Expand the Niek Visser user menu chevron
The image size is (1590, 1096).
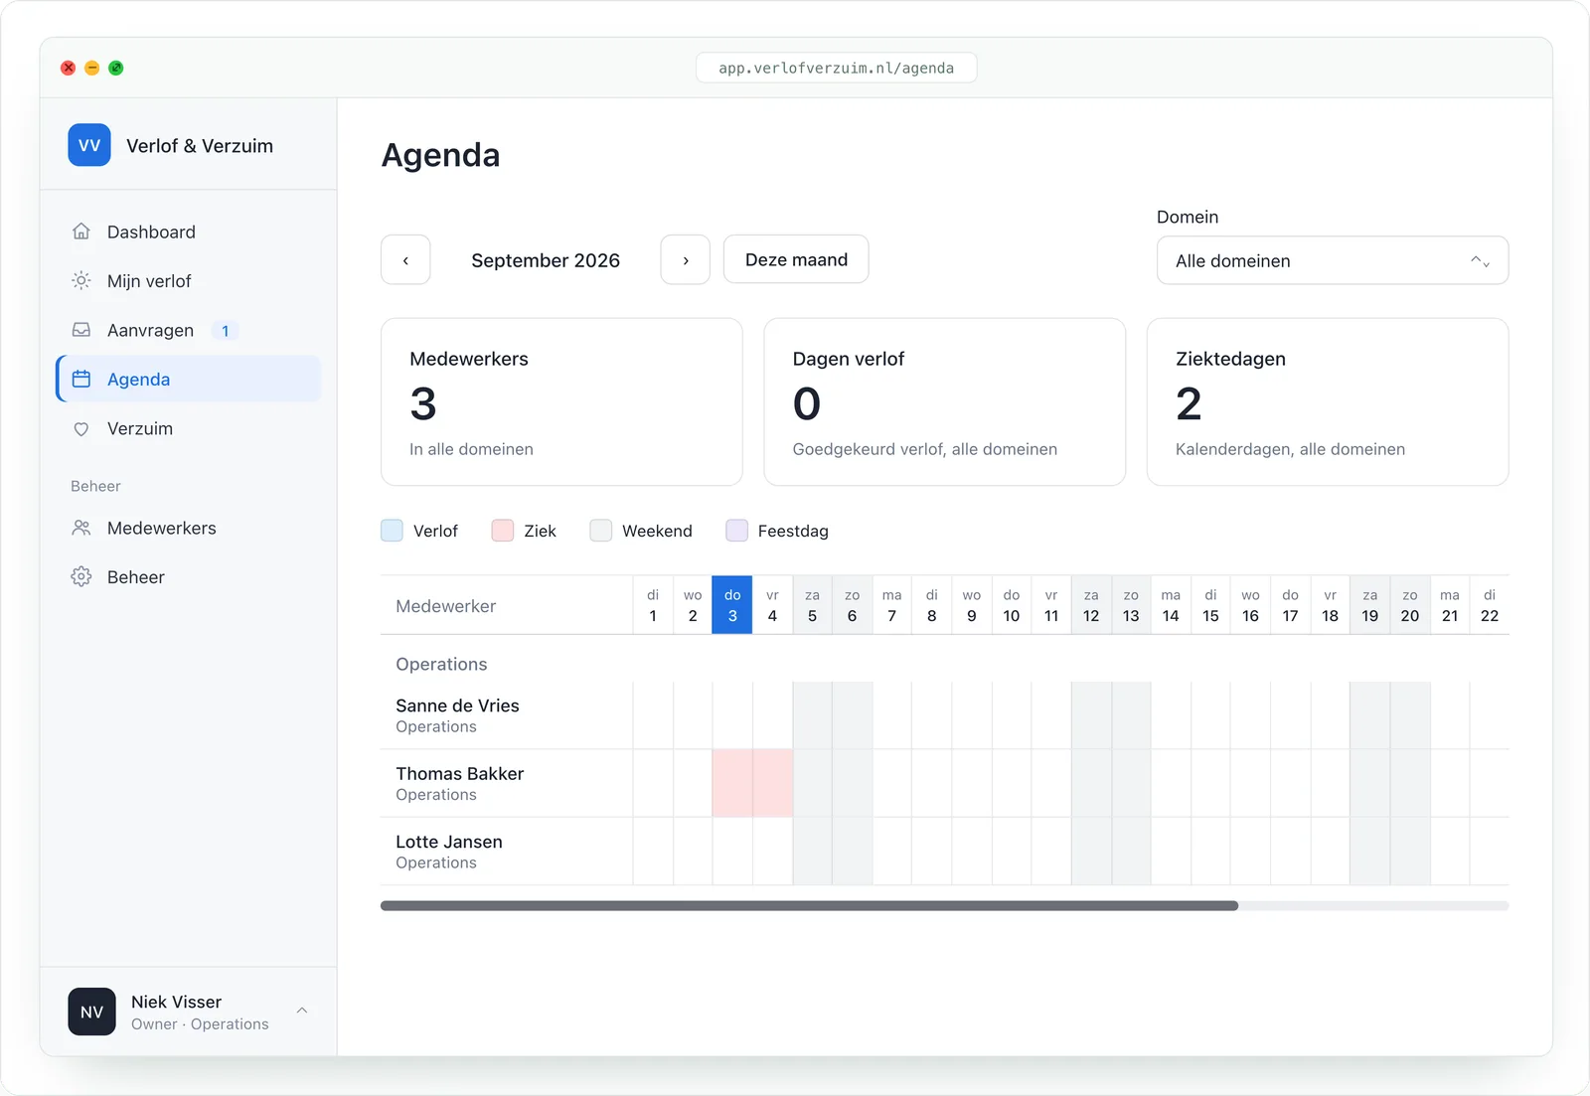tap(302, 1011)
